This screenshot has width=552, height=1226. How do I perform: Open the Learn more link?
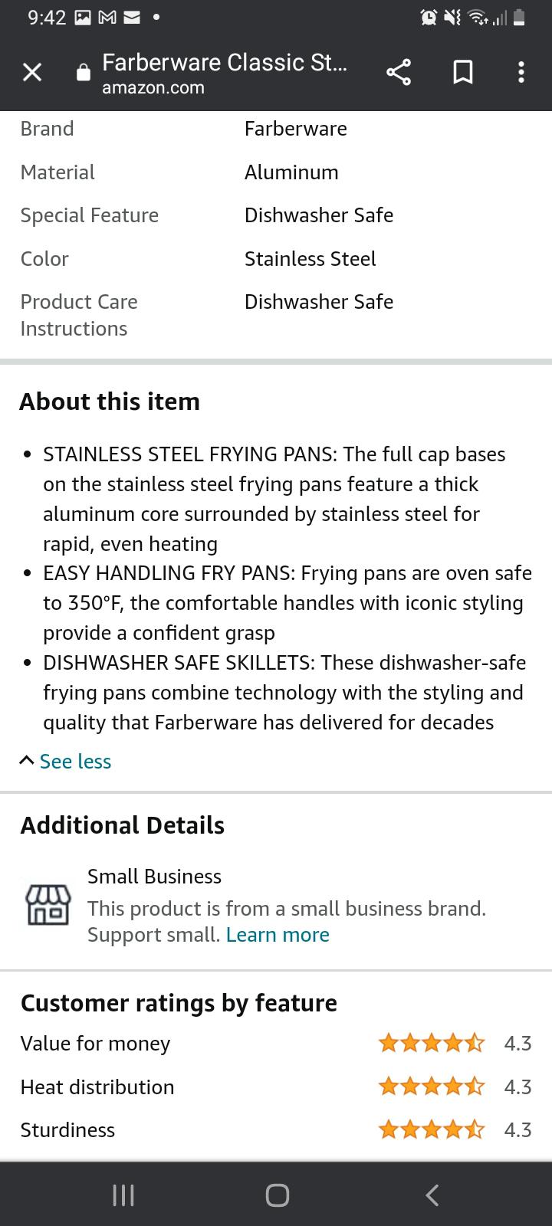point(278,935)
